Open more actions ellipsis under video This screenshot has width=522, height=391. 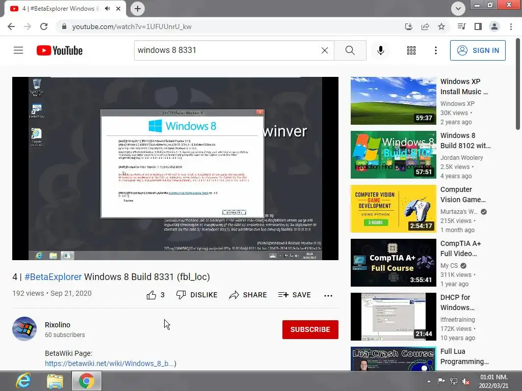tap(328, 296)
